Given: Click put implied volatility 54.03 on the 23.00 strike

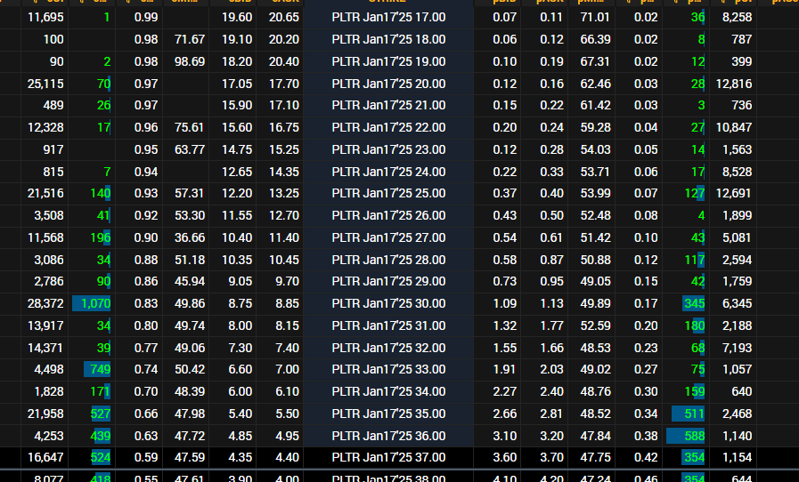Looking at the screenshot, I should coord(595,150).
